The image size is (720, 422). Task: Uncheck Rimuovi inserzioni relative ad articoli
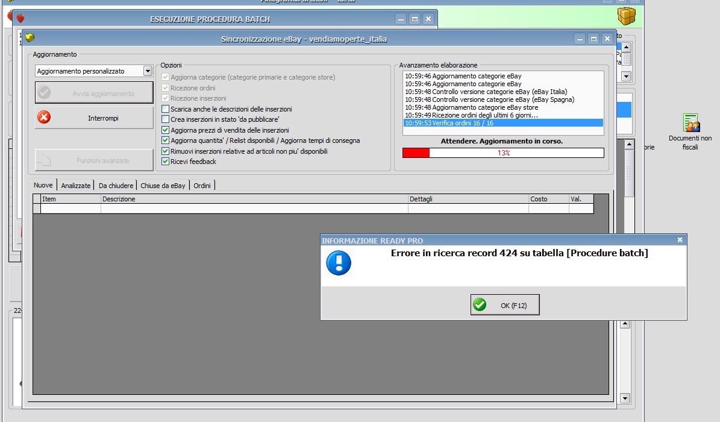click(165, 151)
